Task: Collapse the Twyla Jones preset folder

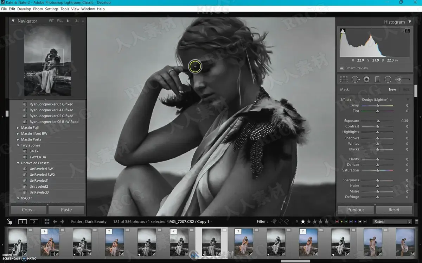Action: pyautogui.click(x=18, y=145)
